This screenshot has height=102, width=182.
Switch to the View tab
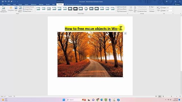coord(53,5)
